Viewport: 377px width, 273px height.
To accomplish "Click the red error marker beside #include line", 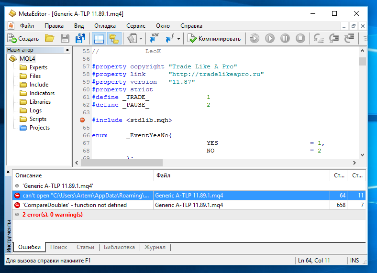I will pyautogui.click(x=82, y=120).
